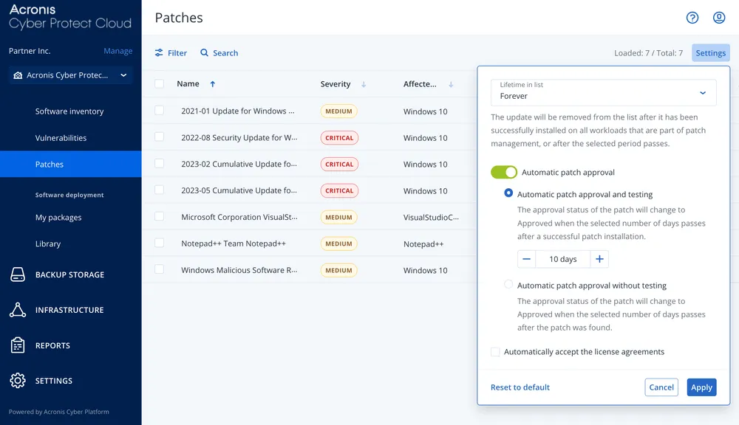Click the Cancel button
739x425 pixels.
point(661,387)
